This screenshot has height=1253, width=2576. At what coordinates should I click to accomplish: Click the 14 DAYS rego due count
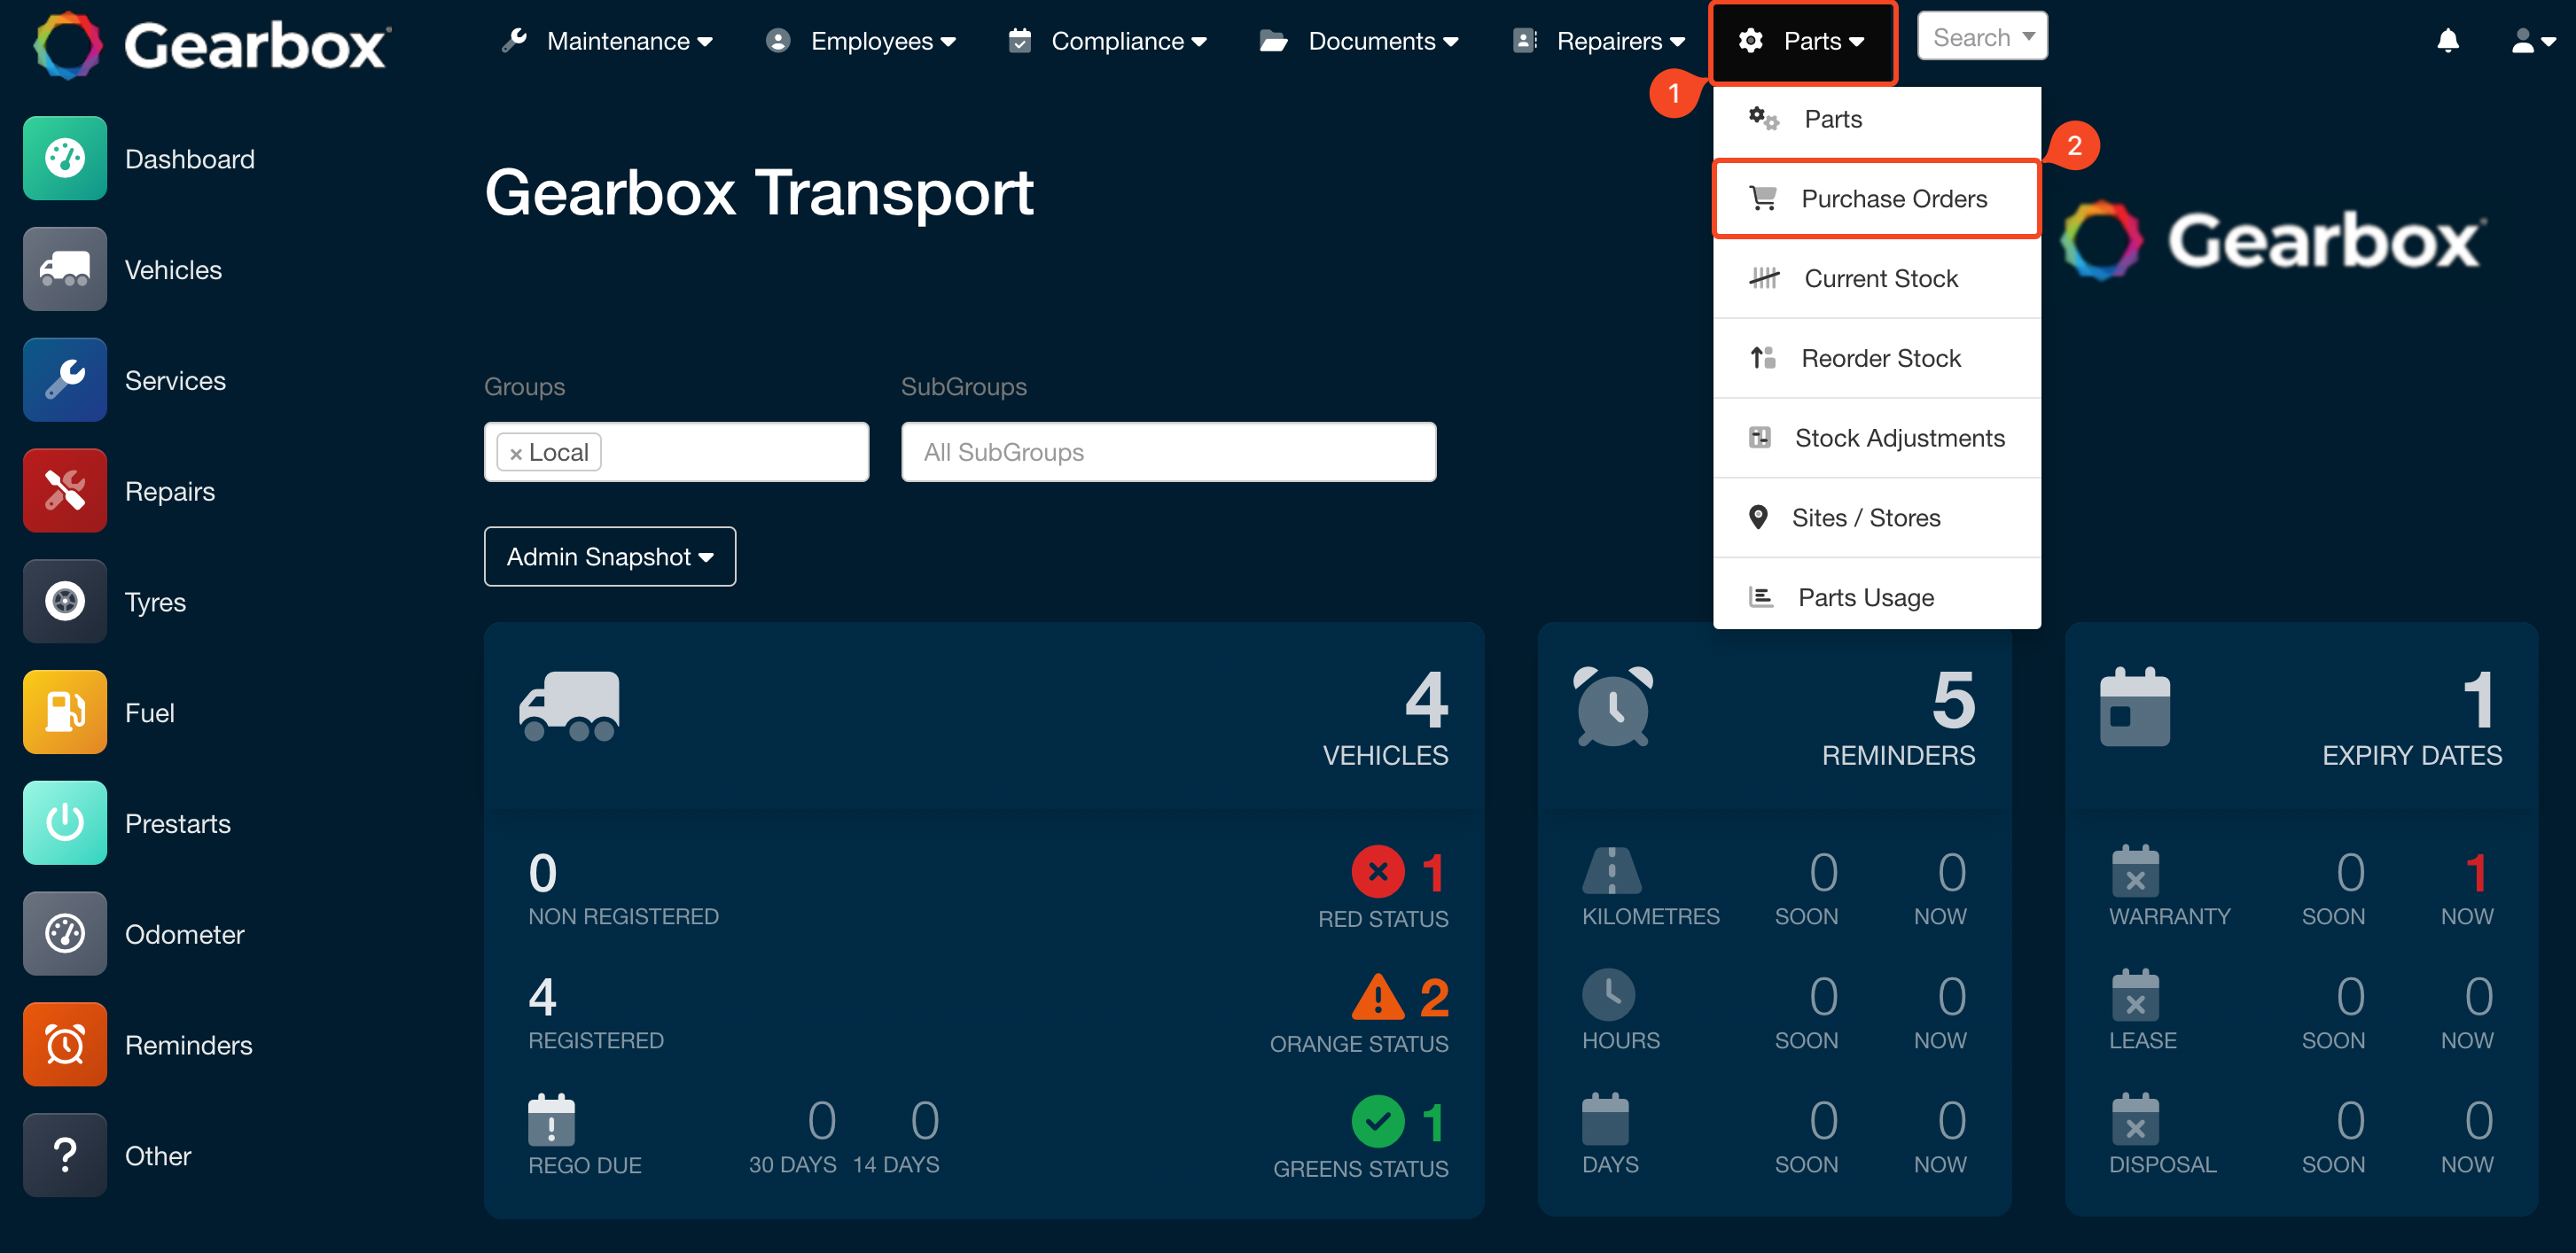point(924,1120)
